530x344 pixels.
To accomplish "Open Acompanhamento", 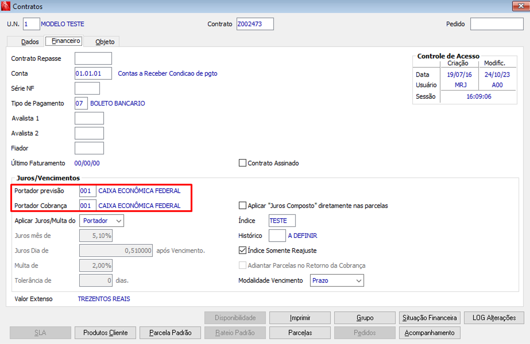I will click(430, 332).
